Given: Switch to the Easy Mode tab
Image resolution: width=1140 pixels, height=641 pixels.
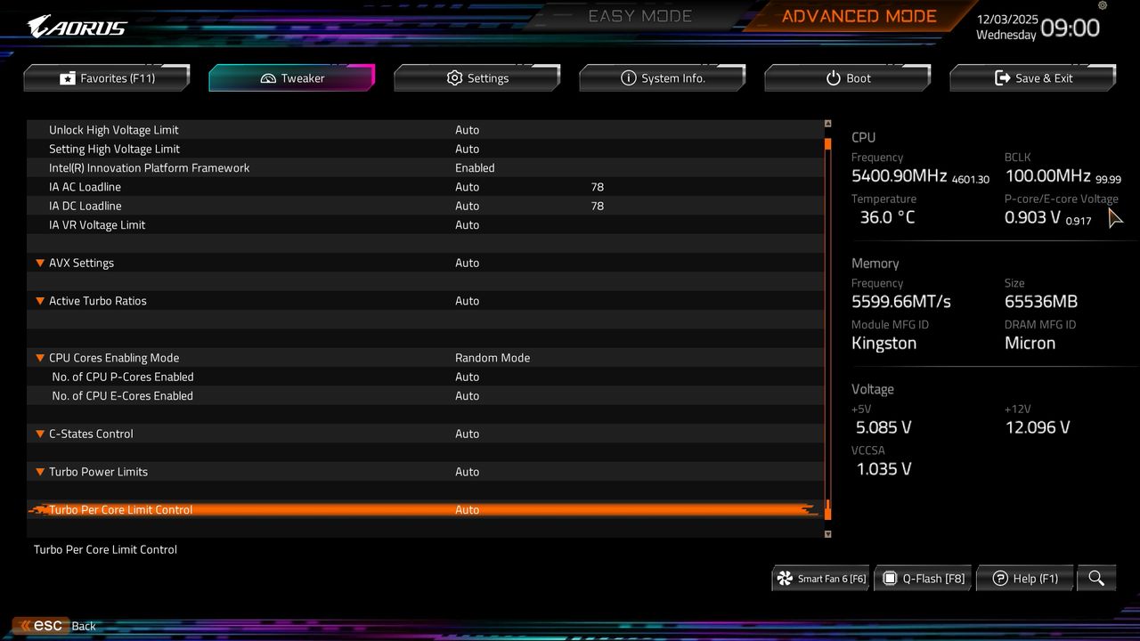Looking at the screenshot, I should pyautogui.click(x=639, y=15).
